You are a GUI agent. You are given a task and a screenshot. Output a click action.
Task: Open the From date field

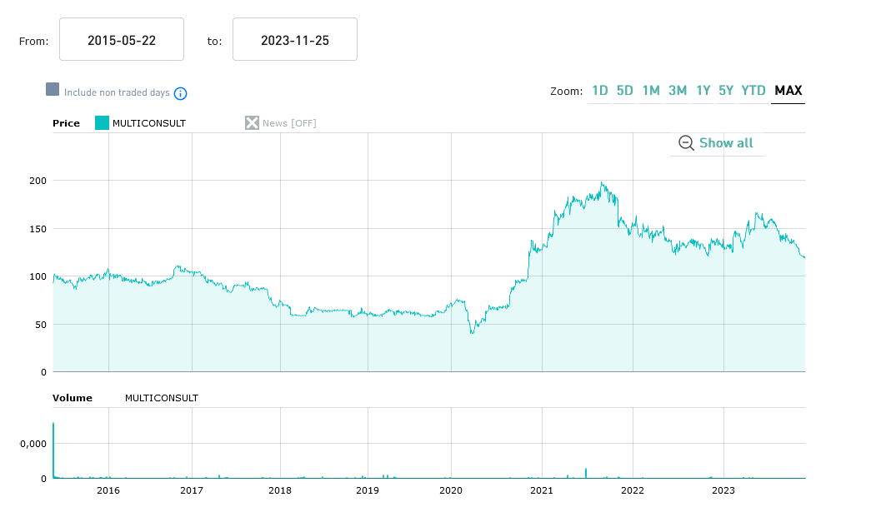(x=122, y=39)
